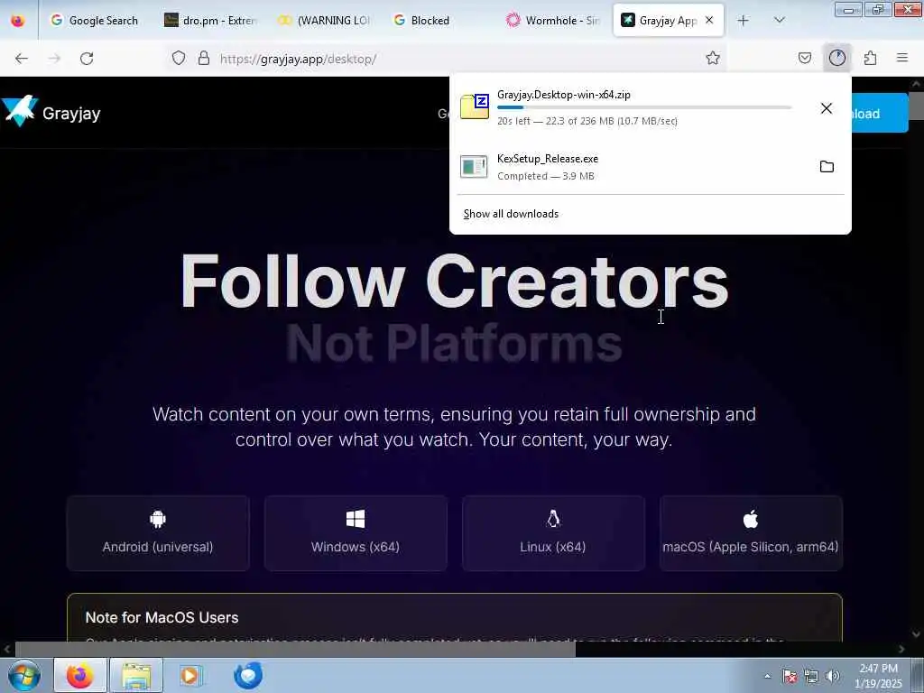
Task: Click the horizontal scrollbar thumb
Action: point(295,650)
